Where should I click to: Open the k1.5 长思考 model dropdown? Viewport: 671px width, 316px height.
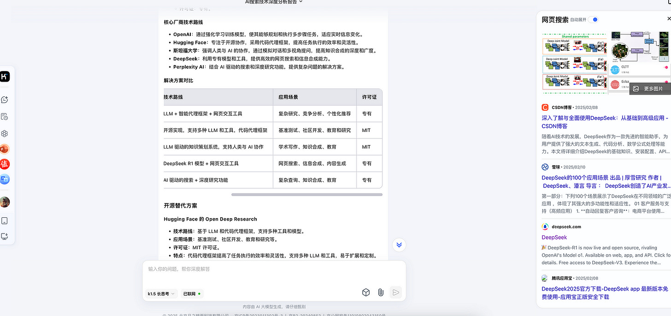tap(161, 293)
